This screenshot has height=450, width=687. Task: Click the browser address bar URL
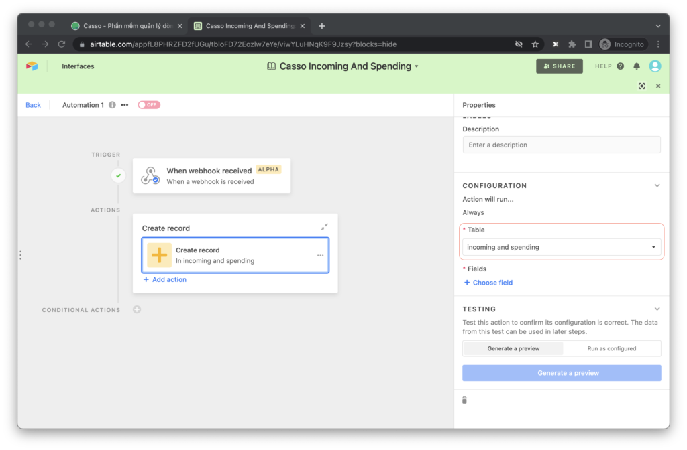243,44
